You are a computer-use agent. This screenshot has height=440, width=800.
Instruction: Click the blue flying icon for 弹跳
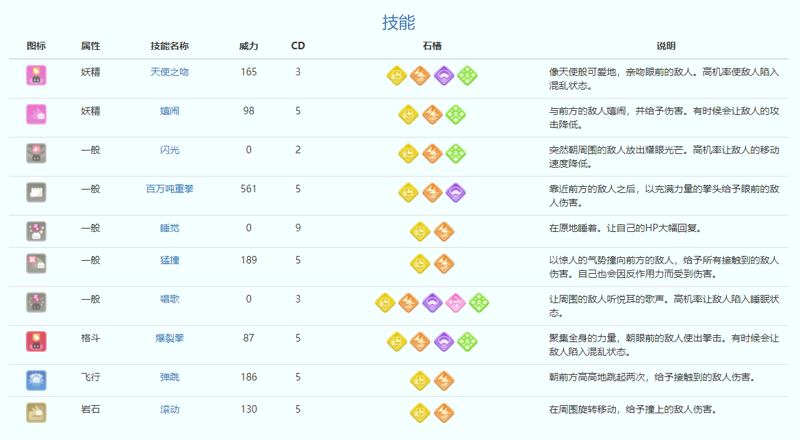pyautogui.click(x=36, y=380)
